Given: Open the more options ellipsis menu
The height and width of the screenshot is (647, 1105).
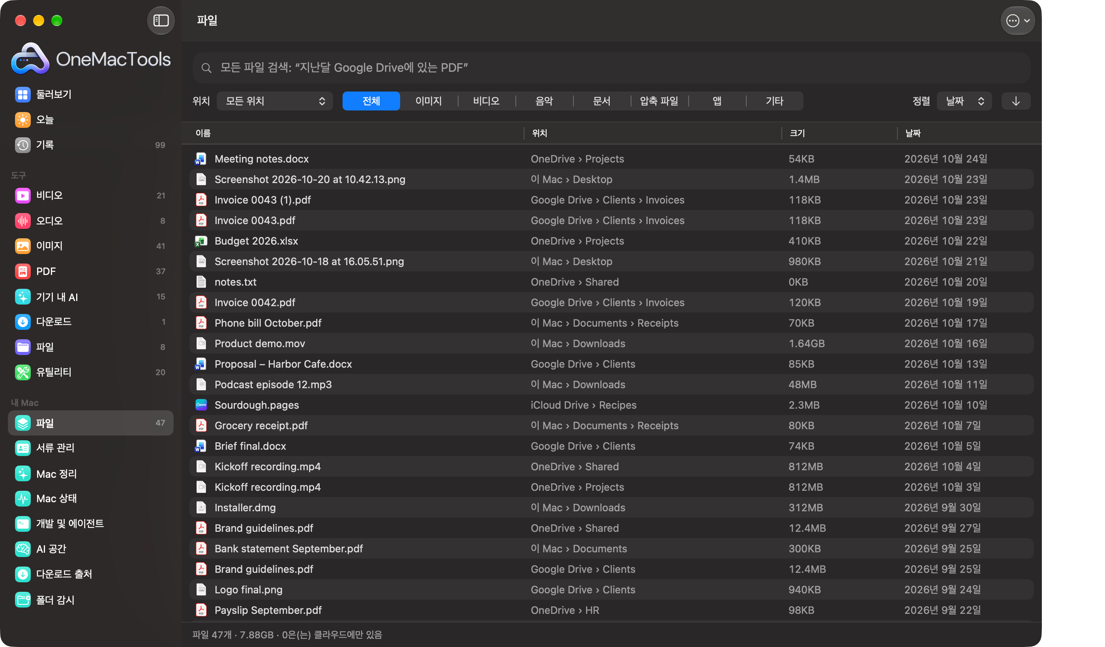Looking at the screenshot, I should pyautogui.click(x=1018, y=21).
